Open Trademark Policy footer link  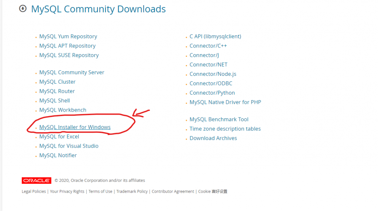click(x=132, y=191)
